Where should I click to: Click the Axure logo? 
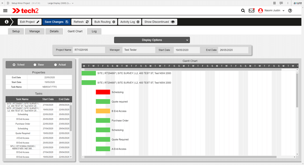click(x=297, y=3)
